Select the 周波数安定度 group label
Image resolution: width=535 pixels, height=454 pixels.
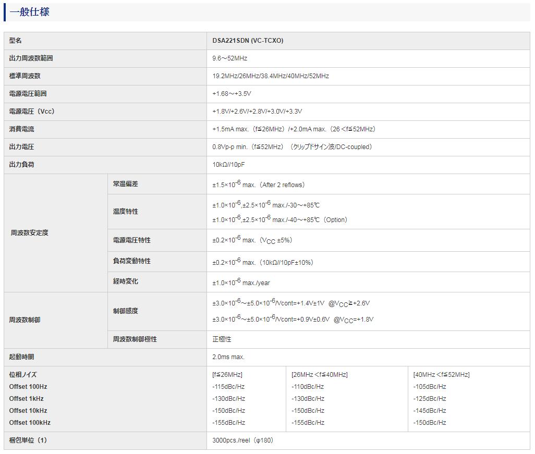(29, 233)
